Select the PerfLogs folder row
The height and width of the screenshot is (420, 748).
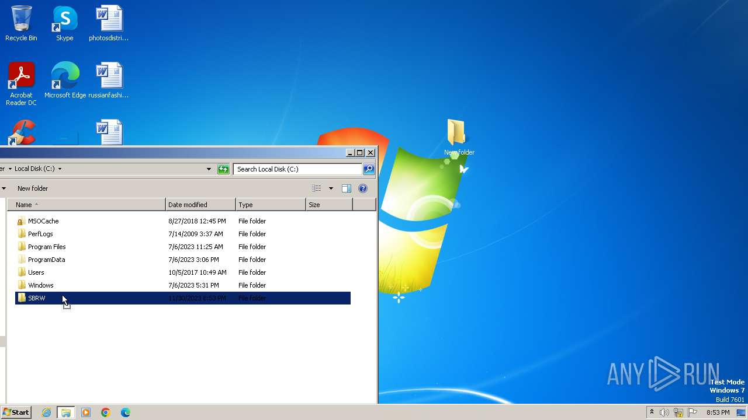point(183,234)
